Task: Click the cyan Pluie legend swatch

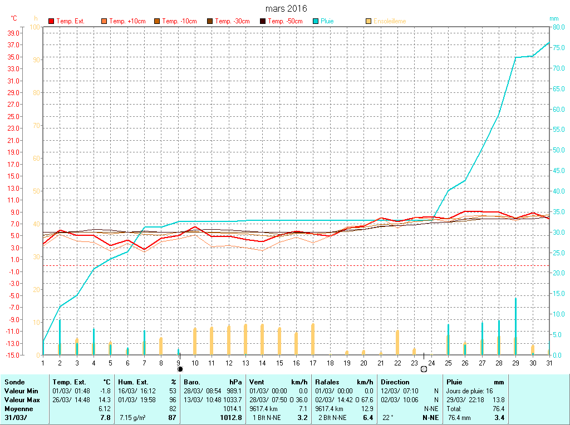Action: coord(316,21)
